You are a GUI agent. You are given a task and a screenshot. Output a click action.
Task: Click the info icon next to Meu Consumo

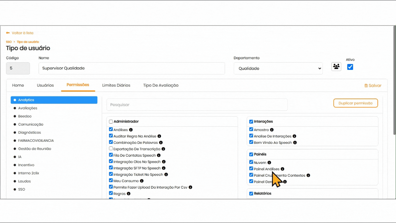[x=142, y=181]
